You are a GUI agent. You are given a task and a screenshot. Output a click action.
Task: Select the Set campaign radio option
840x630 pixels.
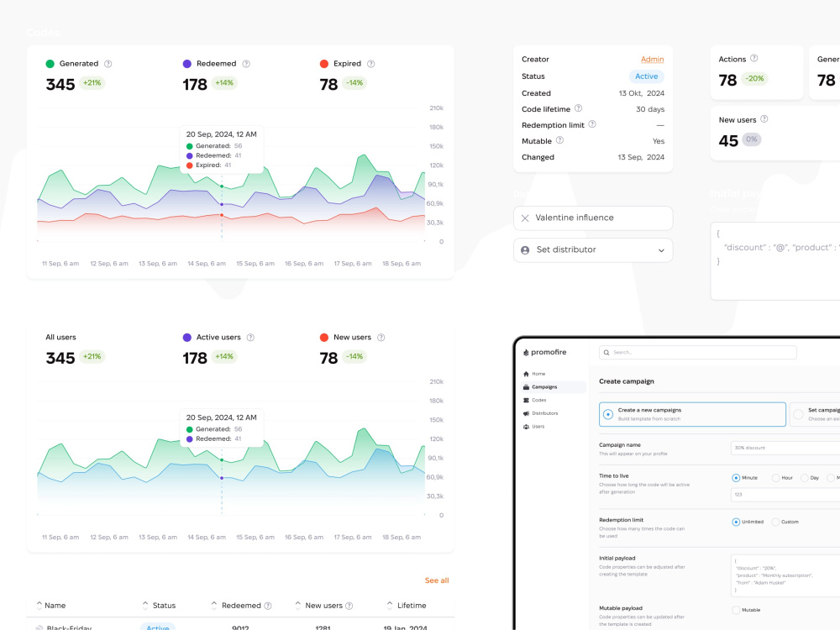pos(798,414)
